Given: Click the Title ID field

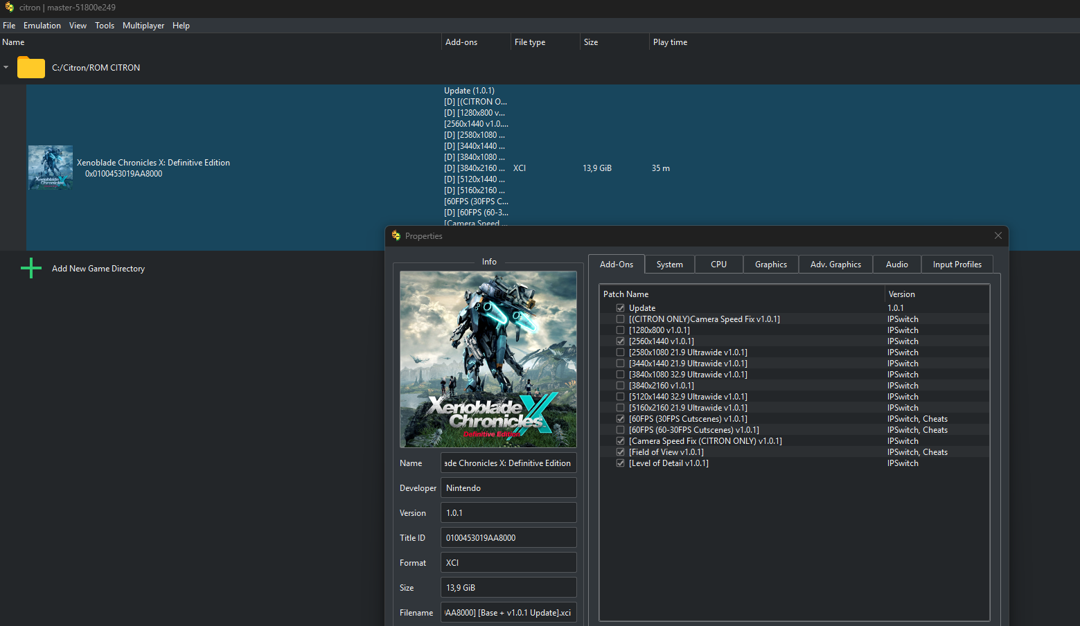Looking at the screenshot, I should click(x=508, y=538).
